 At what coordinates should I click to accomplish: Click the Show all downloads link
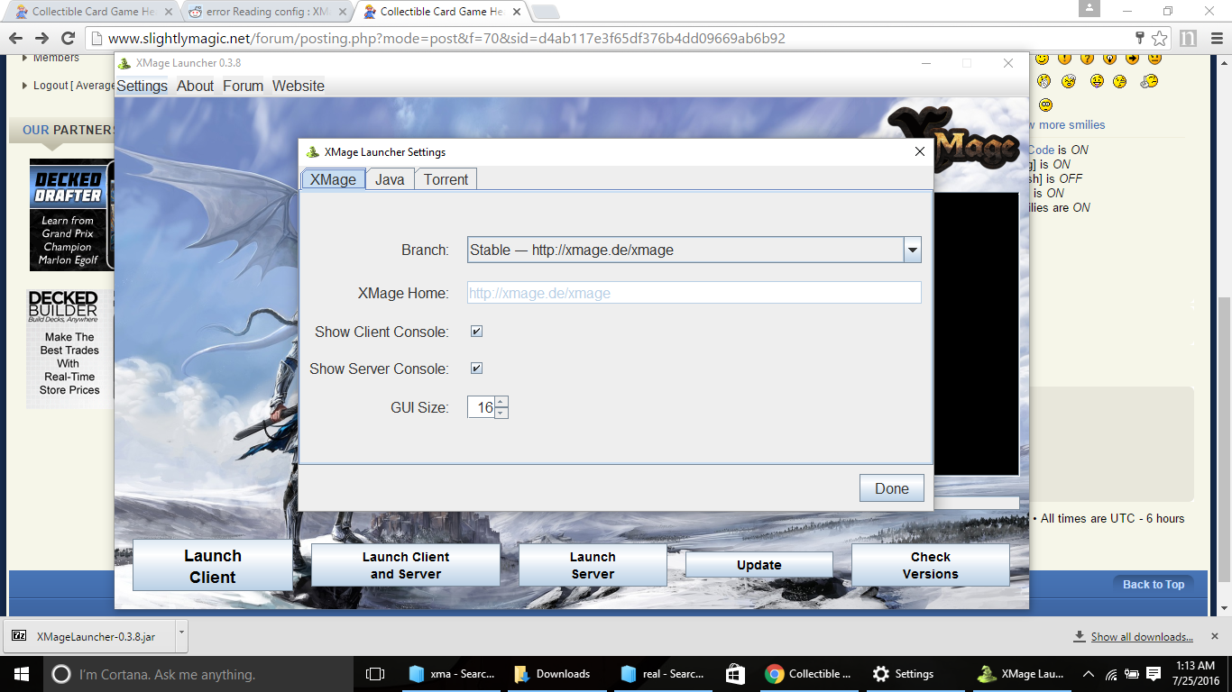[1142, 637]
